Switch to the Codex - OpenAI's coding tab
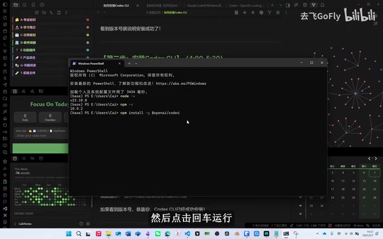Image resolution: width=383 pixels, height=239 pixels. [246, 5]
